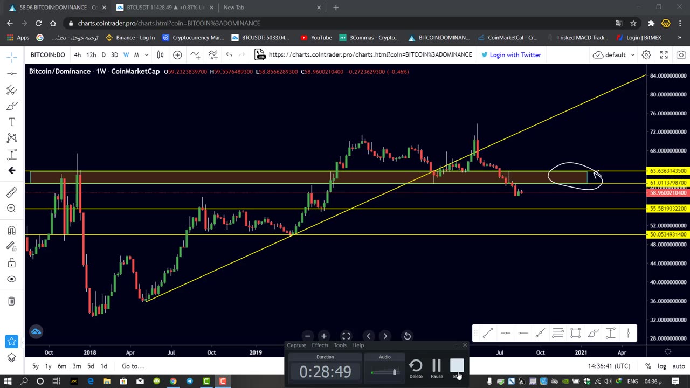The width and height of the screenshot is (690, 388).
Task: Click the browser address bar
Action: pos(340,23)
